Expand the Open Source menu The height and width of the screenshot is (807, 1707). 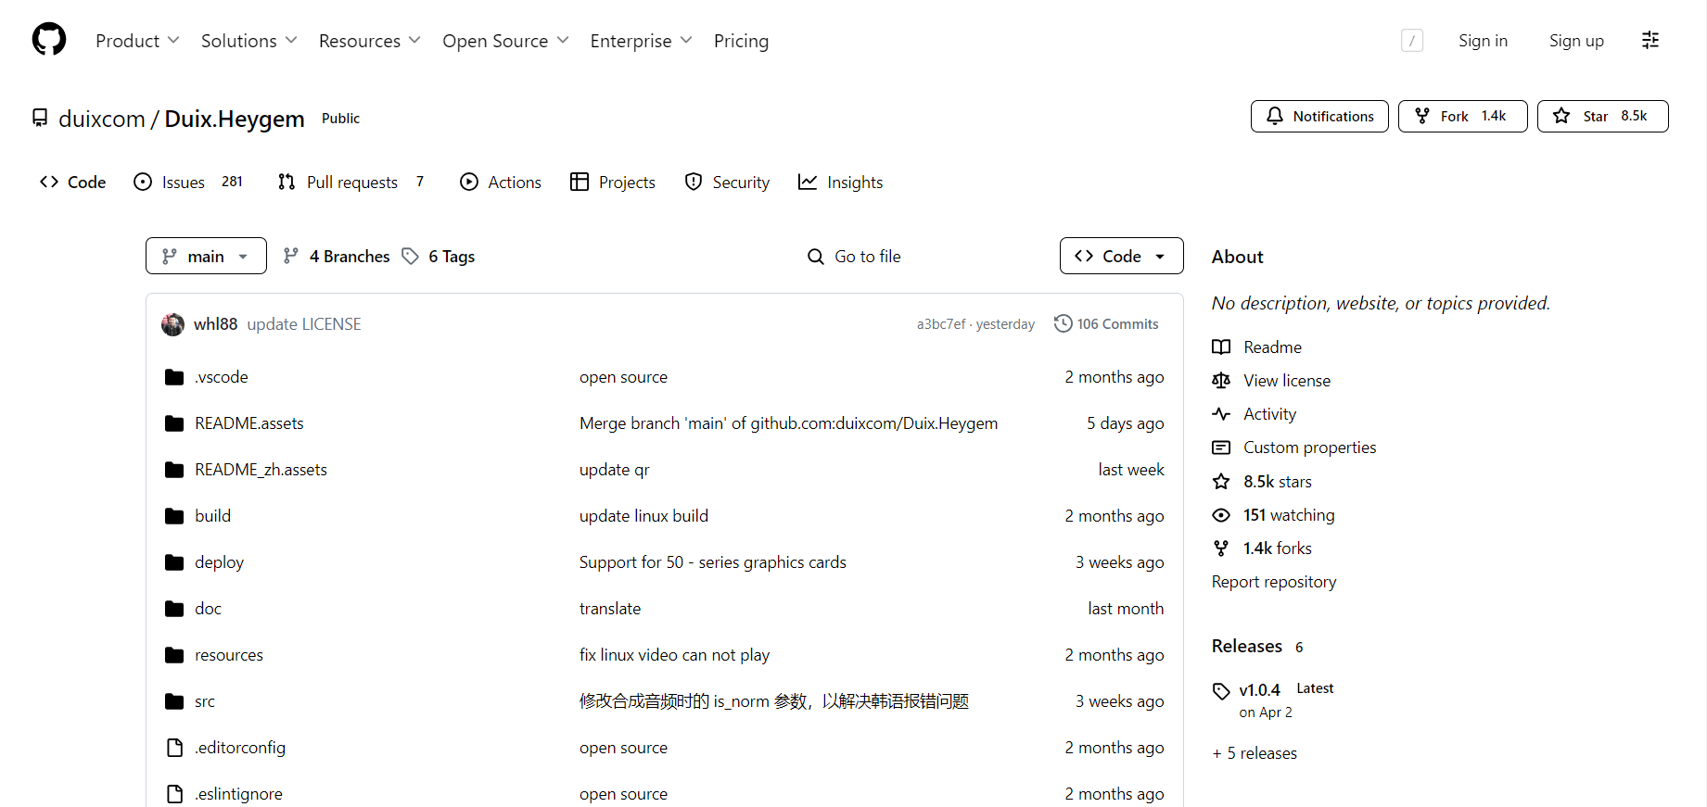[x=505, y=41]
